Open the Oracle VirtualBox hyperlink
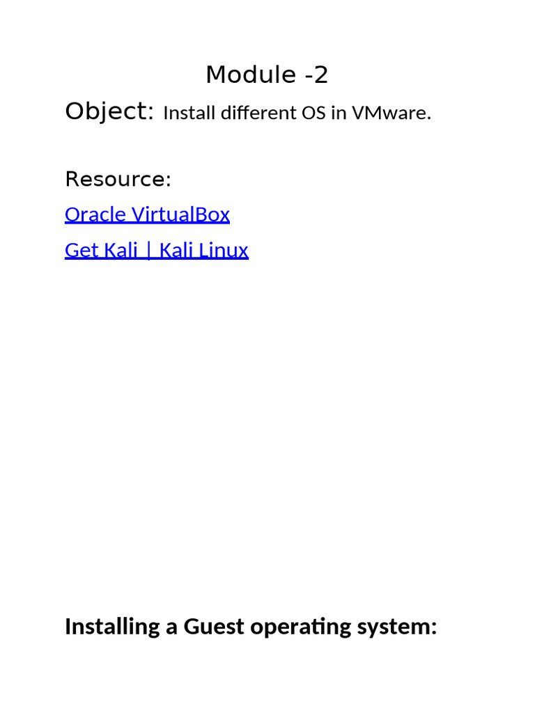Screen dimensions: 535x713 [x=147, y=214]
